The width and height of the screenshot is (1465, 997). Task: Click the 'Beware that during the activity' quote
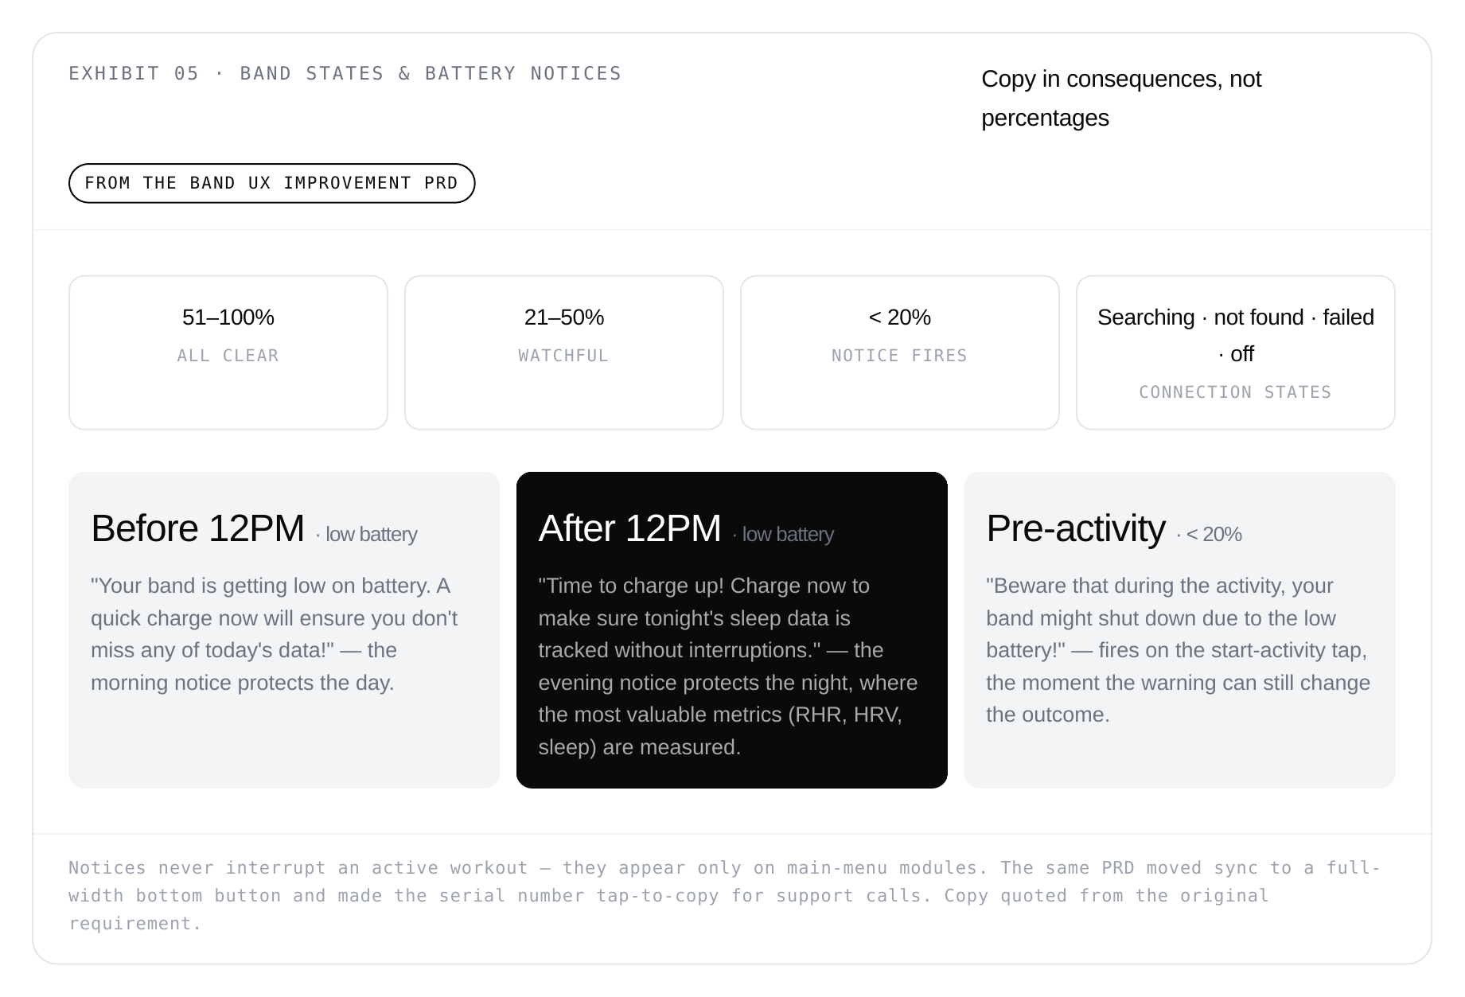coord(1179,650)
